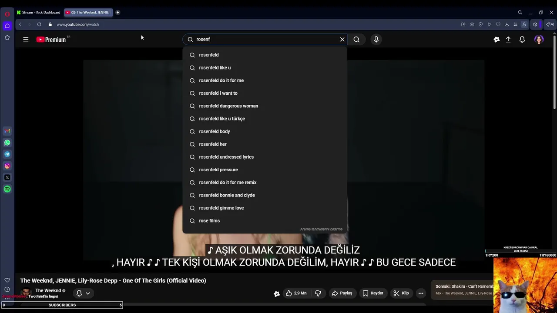
Task: Like the video with 2,9 Mn
Action: (x=296, y=293)
